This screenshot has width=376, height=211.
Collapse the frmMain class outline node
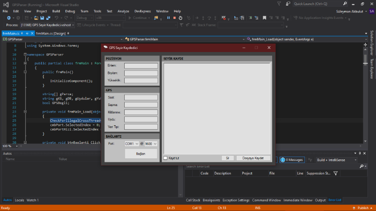click(25, 63)
